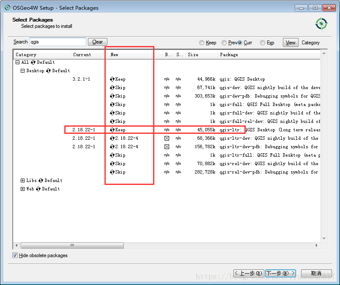Toggle the binary checkbox for qgis-ltr-dev:
The height and width of the screenshot is (285, 340).
pos(167,138)
